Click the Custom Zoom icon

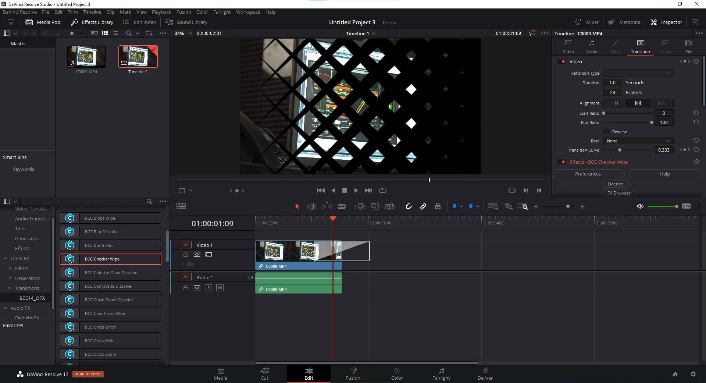tap(523, 206)
